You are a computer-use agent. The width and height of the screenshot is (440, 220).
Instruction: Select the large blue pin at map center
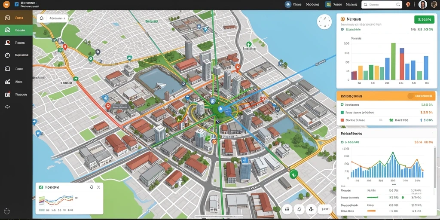(x=220, y=109)
